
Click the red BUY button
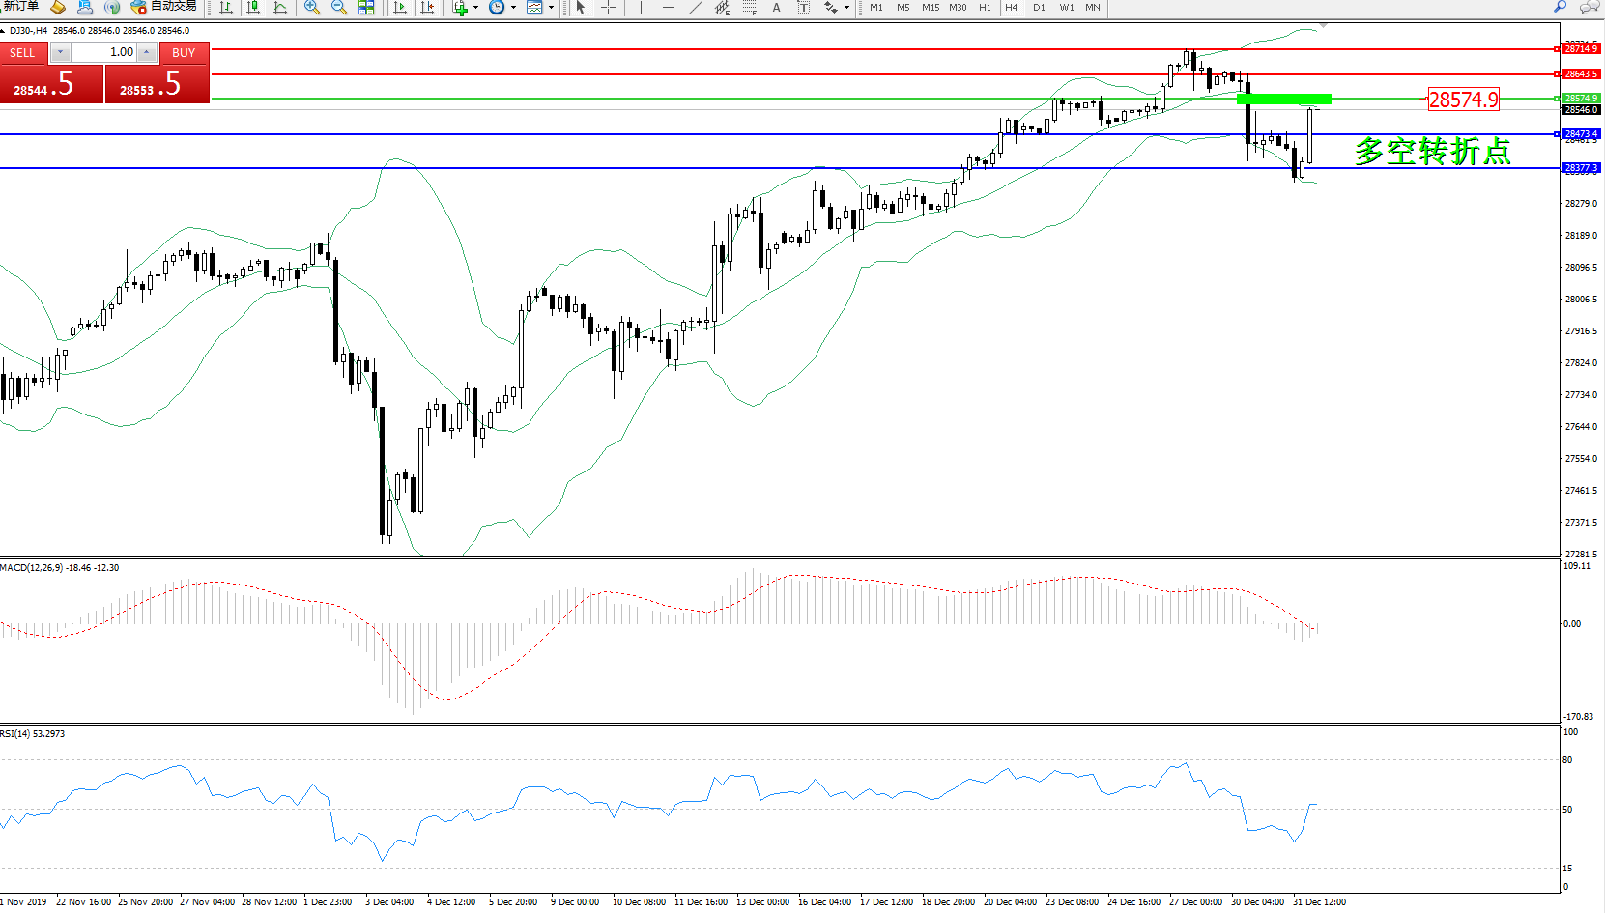[x=184, y=53]
